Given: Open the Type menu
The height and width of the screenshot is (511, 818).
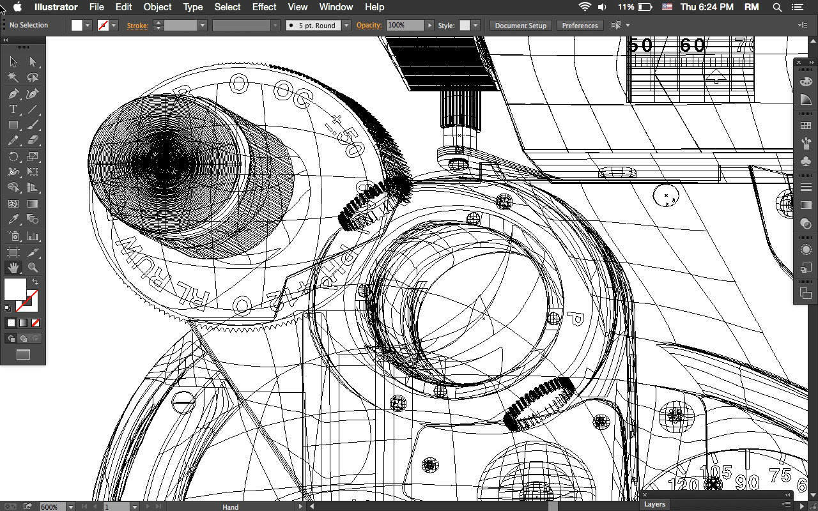Looking at the screenshot, I should (x=193, y=7).
